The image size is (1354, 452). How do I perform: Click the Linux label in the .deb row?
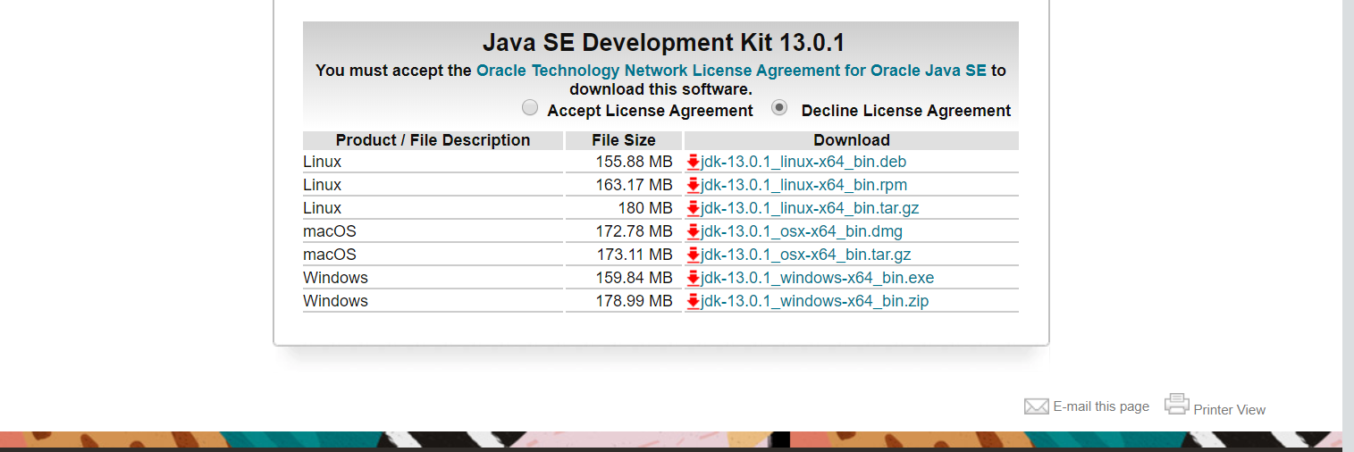[322, 162]
